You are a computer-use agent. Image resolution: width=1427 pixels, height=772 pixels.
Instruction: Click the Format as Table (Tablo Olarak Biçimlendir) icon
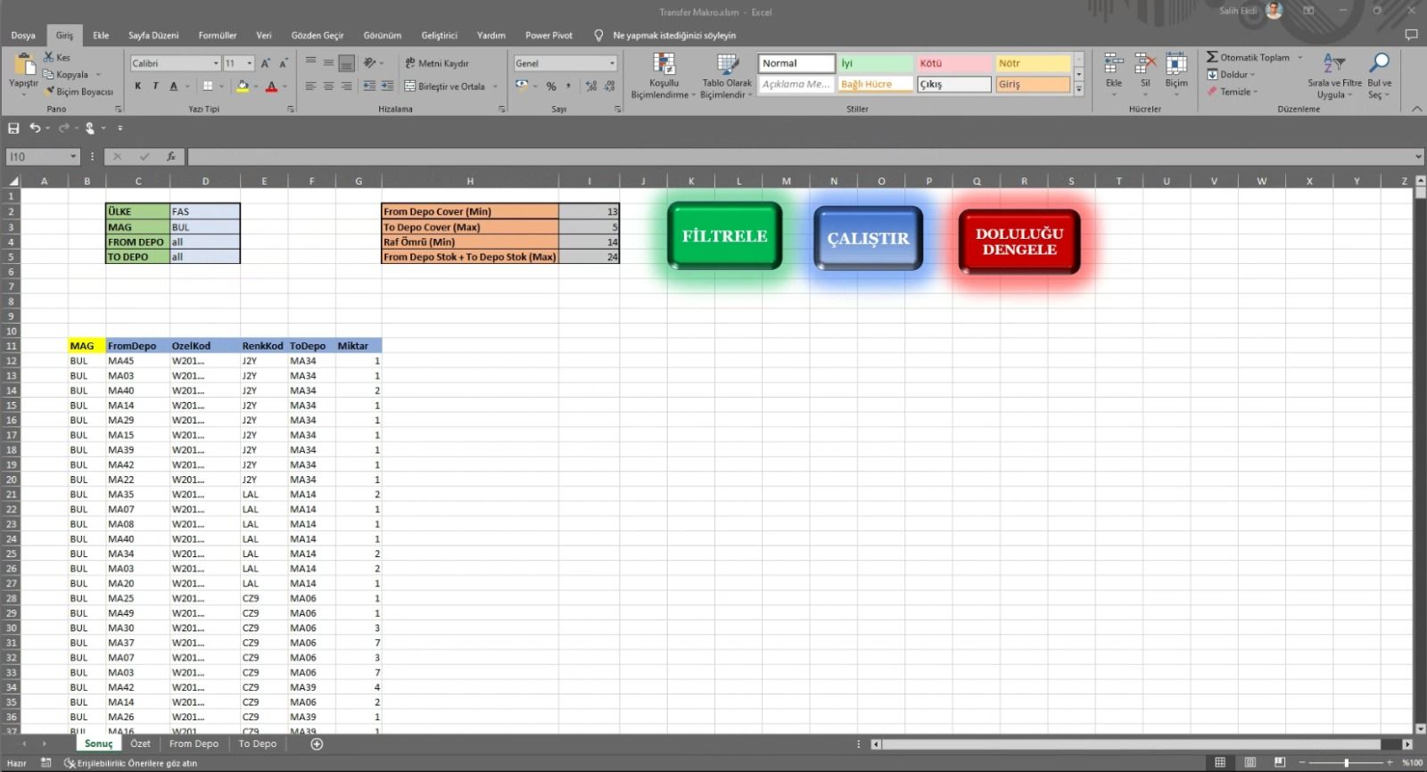pos(727,66)
